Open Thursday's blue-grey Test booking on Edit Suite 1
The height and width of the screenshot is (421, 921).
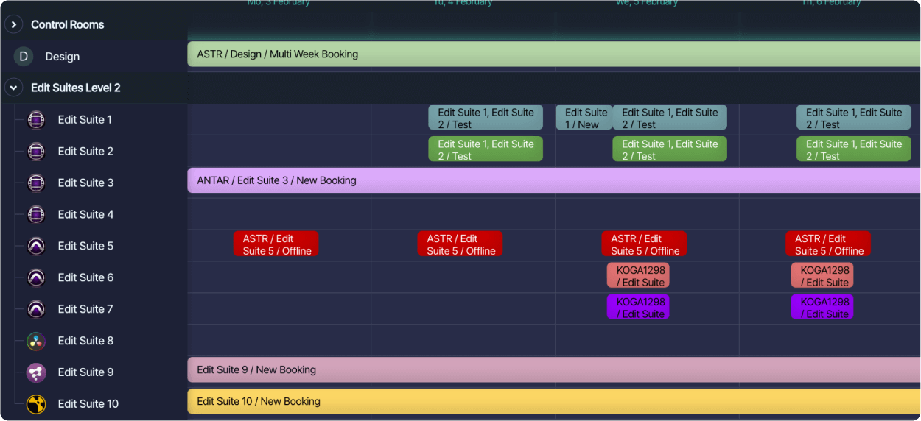[x=854, y=118]
